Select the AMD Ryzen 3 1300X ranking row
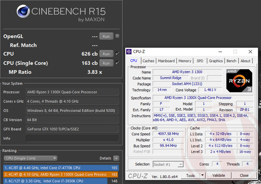The width and height of the screenshot is (261, 184). coord(60,174)
